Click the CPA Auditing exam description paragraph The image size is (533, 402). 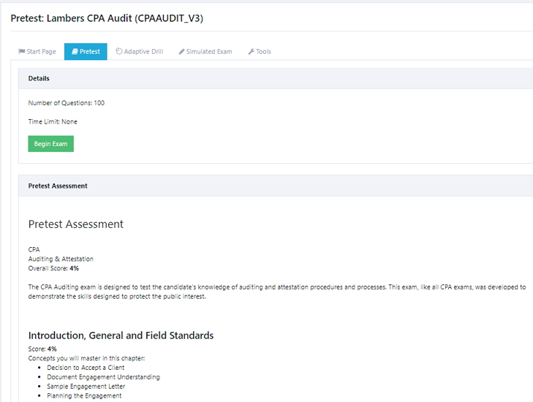[x=277, y=292]
